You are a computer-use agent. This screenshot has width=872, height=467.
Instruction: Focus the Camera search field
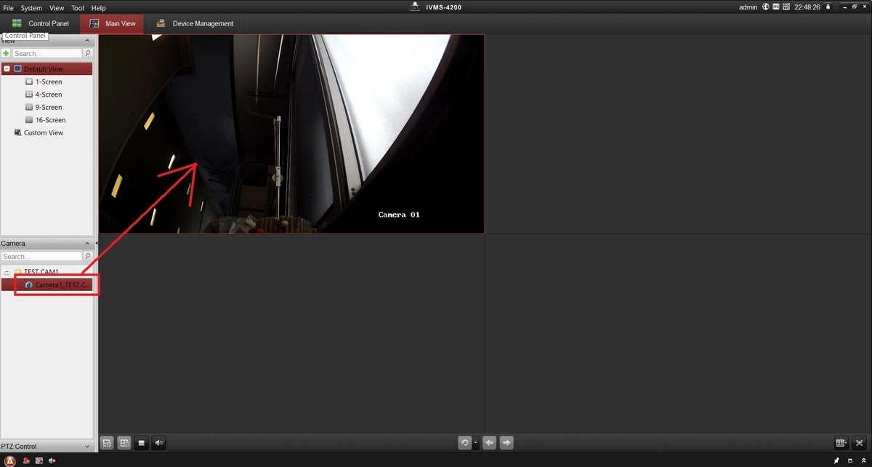(41, 256)
